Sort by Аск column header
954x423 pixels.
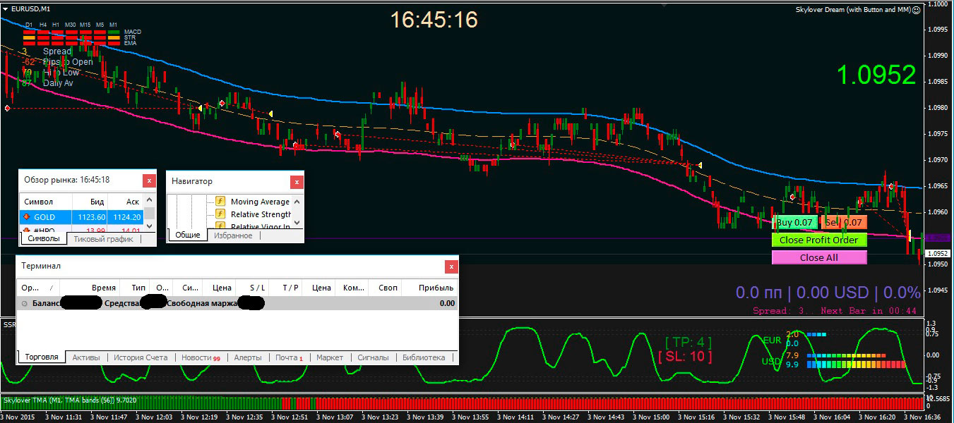[x=127, y=202]
